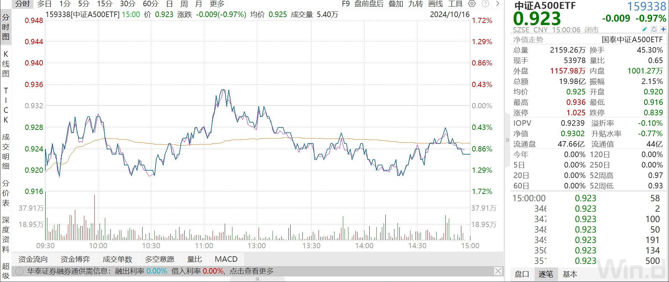
Task: Open 成交明细 in left sidebar
Action: (x=6, y=151)
